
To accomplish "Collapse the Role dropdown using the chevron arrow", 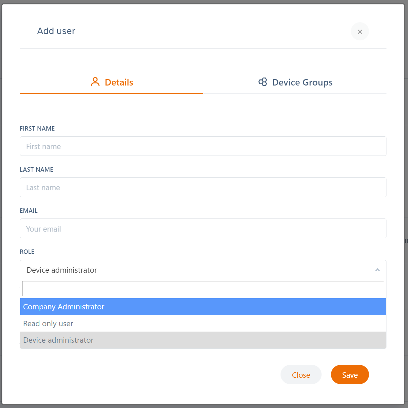I will (377, 270).
